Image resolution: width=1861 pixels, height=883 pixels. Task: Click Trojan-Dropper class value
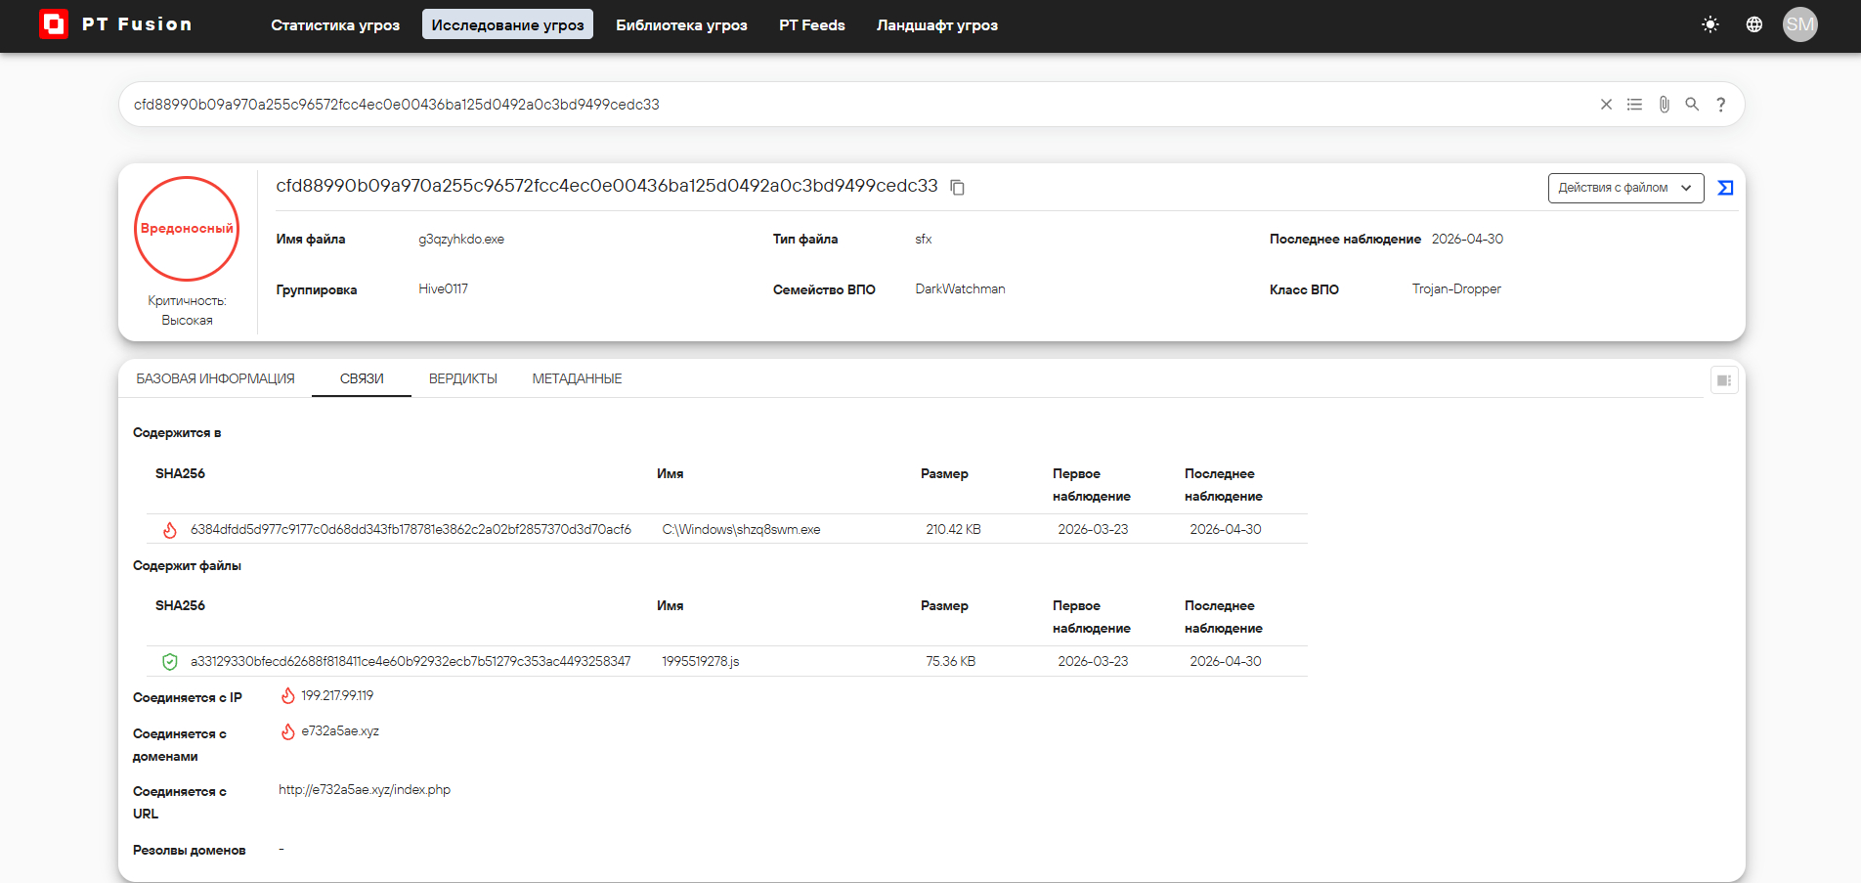coord(1456,288)
